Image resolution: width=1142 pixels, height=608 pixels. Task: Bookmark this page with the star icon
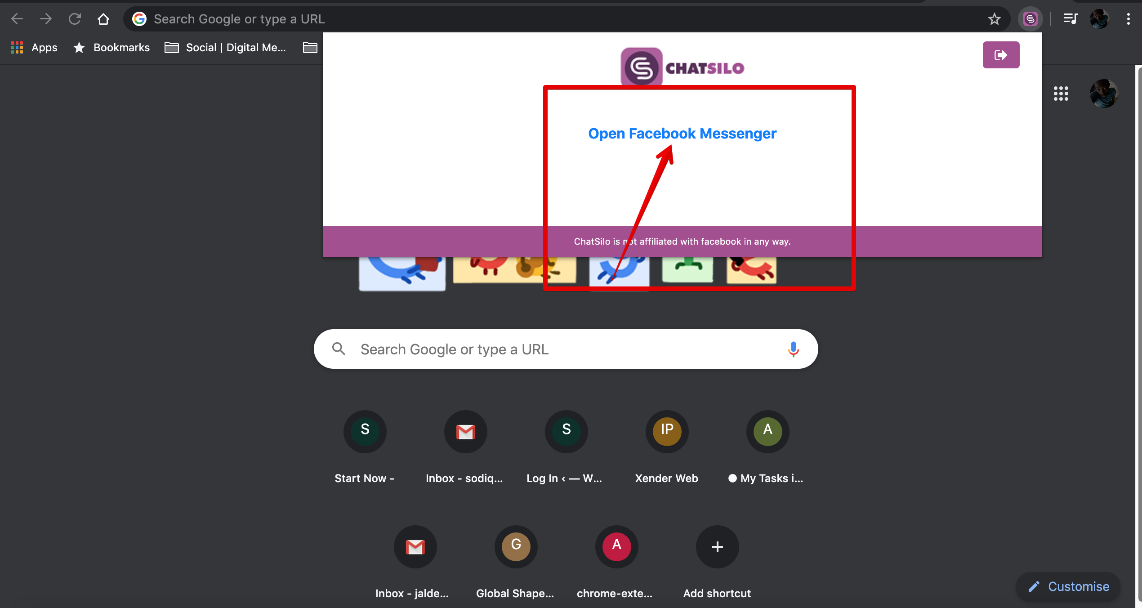[994, 19]
